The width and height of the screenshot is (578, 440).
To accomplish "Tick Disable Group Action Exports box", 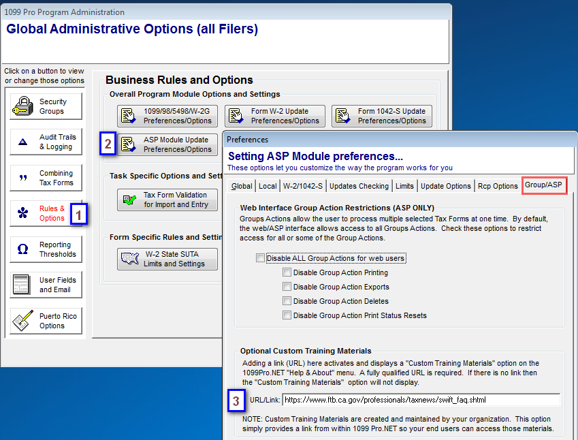I will 287,287.
